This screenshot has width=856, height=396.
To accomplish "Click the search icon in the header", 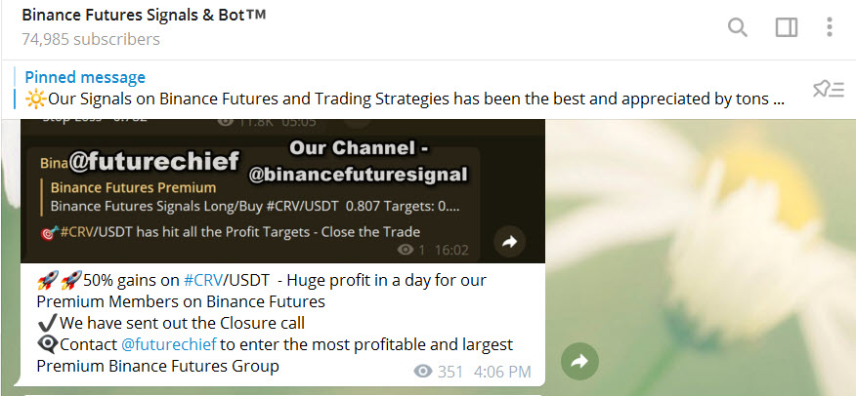I will click(738, 26).
